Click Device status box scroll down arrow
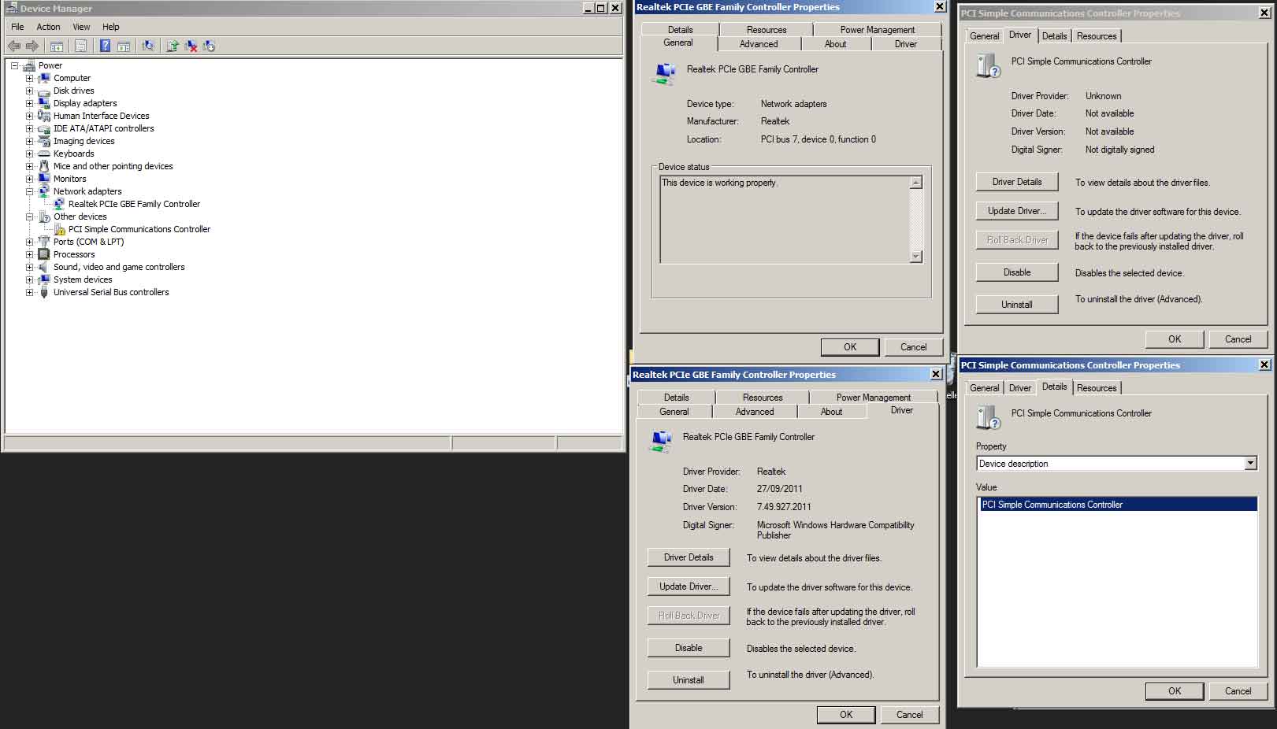1277x729 pixels. click(x=915, y=257)
